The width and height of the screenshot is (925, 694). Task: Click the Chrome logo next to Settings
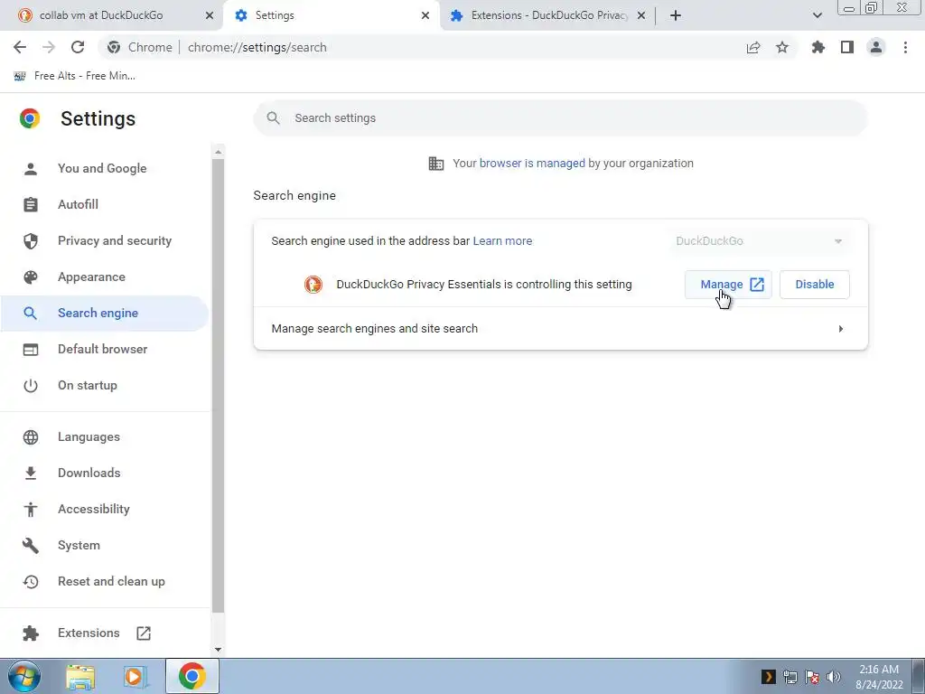coord(30,118)
